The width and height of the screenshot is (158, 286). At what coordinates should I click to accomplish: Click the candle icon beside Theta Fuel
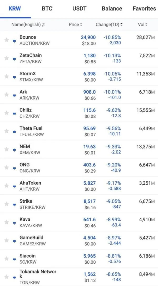[14, 132]
